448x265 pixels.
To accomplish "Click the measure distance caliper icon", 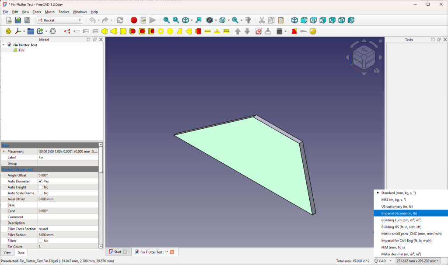I will 248,20.
